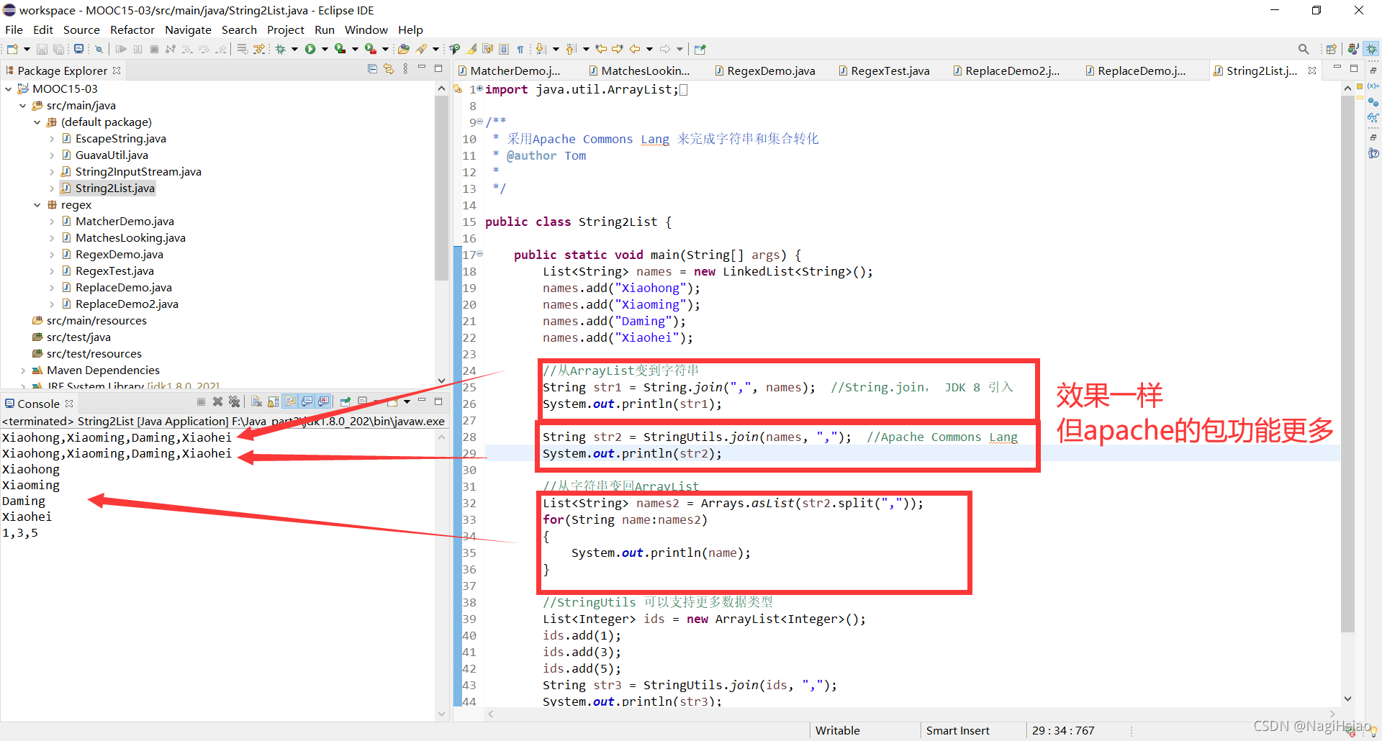The height and width of the screenshot is (741, 1382).
Task: Click the New file toolbar icon
Action: [12, 49]
